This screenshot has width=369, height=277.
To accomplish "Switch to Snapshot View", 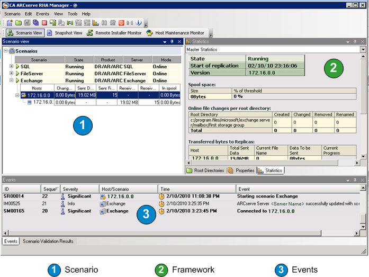I will pyautogui.click(x=65, y=33).
